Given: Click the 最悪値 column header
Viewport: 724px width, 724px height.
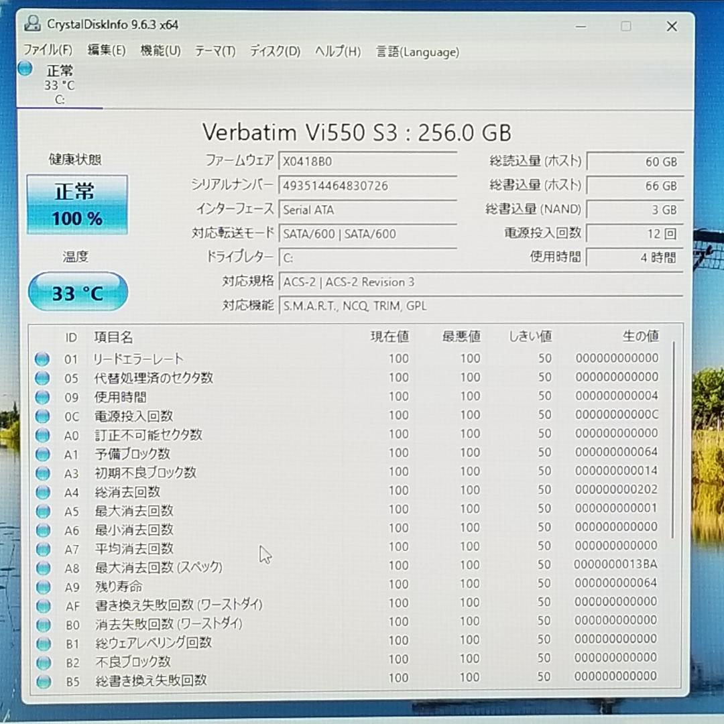Looking at the screenshot, I should tap(461, 336).
